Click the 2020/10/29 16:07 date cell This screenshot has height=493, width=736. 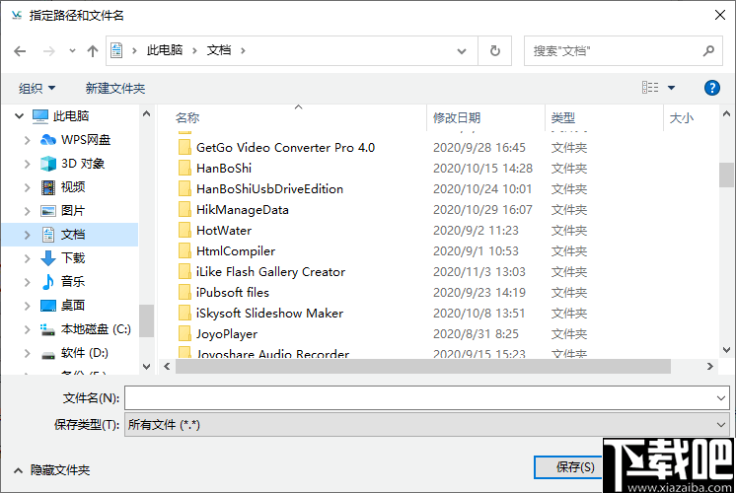click(482, 209)
